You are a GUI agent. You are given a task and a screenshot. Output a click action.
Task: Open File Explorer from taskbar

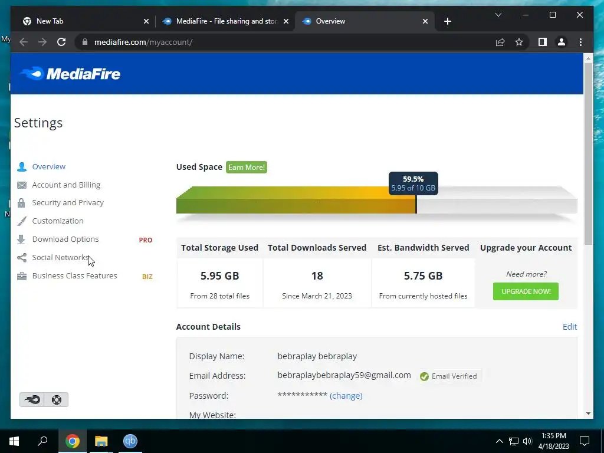coord(101,441)
